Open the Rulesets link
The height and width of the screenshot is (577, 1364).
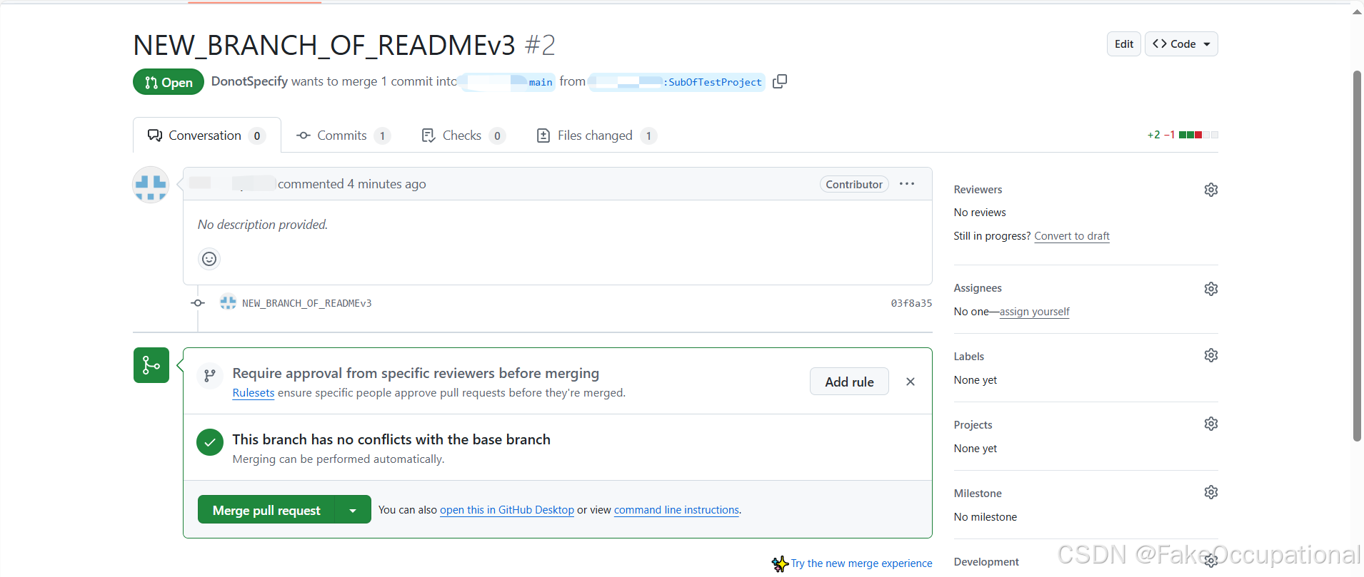pyautogui.click(x=254, y=393)
